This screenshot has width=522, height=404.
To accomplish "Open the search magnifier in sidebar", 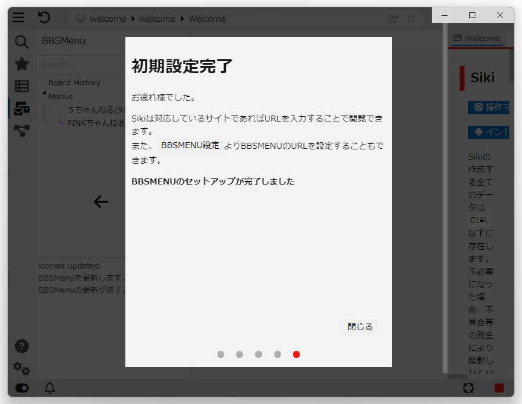I will 22,42.
